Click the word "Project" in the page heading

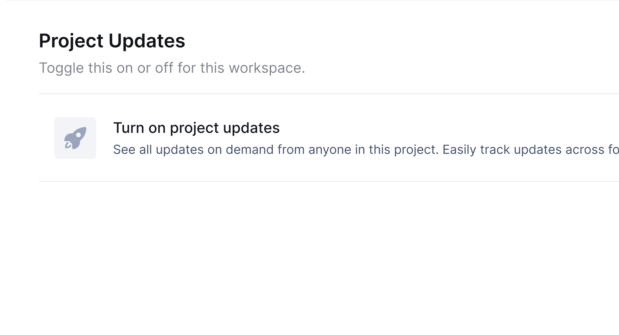click(71, 41)
